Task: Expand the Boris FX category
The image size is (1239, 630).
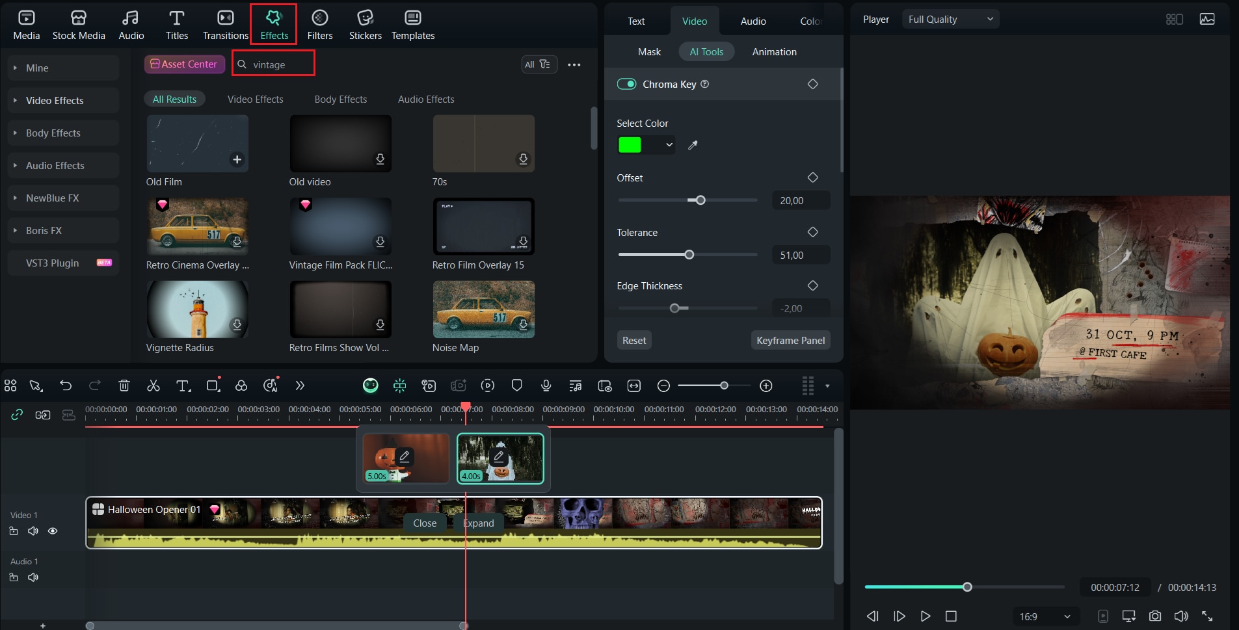Action: point(64,230)
